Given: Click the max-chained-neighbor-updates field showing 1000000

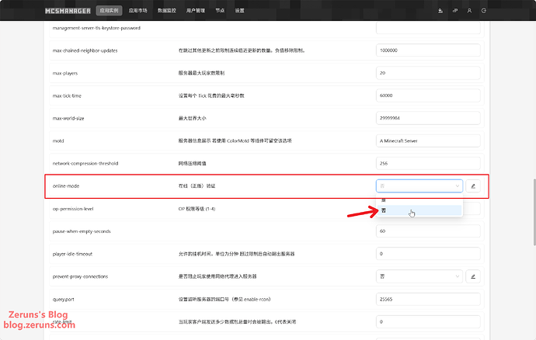Looking at the screenshot, I should (428, 50).
